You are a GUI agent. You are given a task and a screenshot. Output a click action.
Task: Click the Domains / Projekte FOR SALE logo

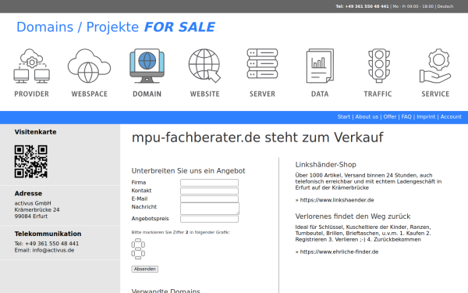115,27
